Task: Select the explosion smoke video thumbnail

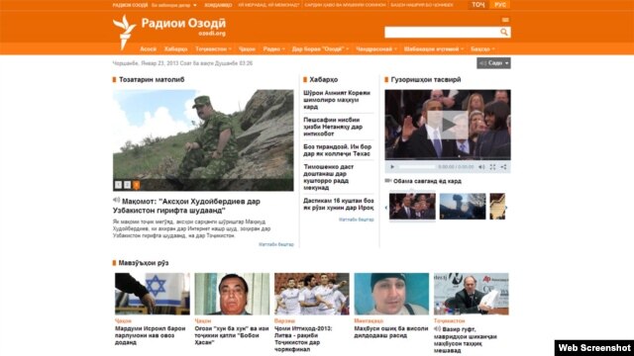Action: tap(463, 207)
